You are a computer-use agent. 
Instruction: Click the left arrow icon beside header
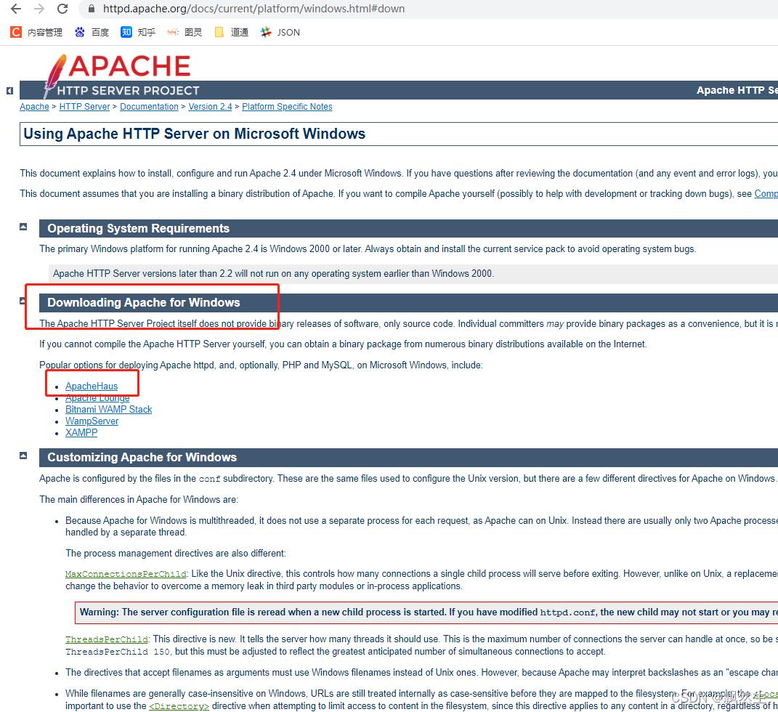pyautogui.click(x=9, y=90)
